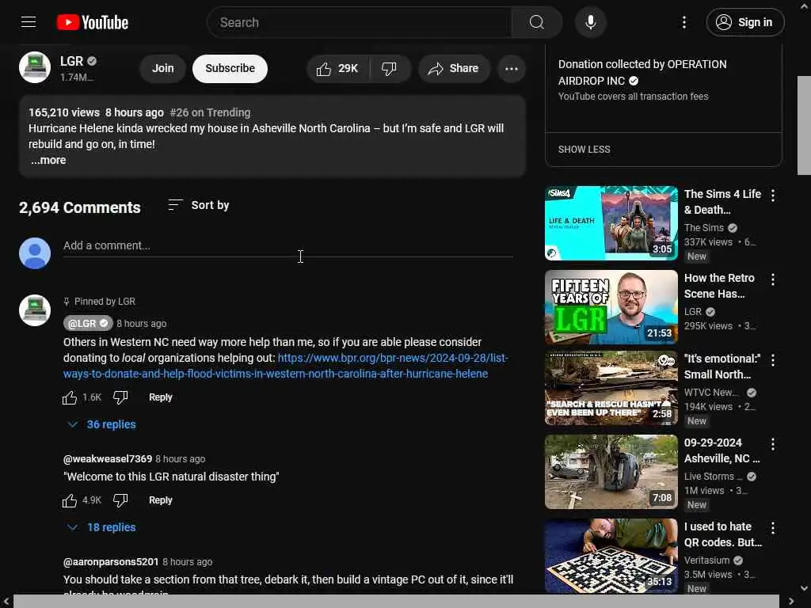Screen dimensions: 811x608
Task: Open Sims 4 Life & Death thumbnail
Action: 611,223
